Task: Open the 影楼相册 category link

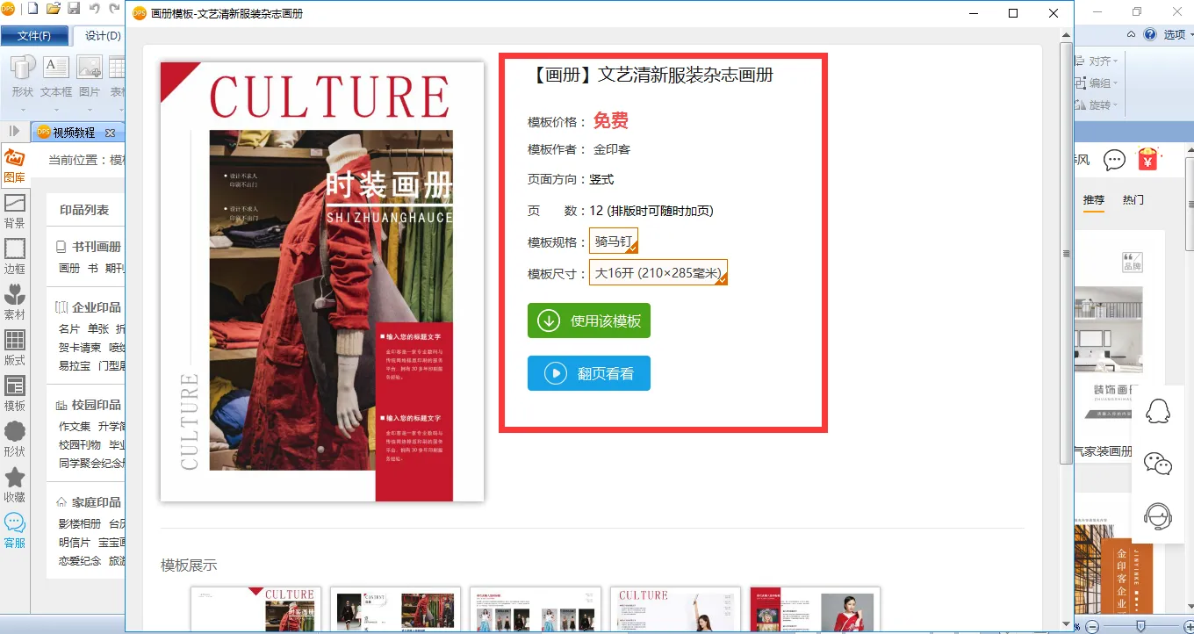Action: 80,523
